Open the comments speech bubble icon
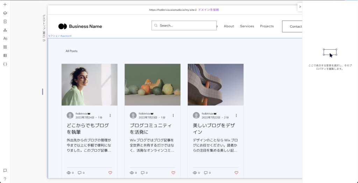This screenshot has width=358, height=183. coord(5,170)
